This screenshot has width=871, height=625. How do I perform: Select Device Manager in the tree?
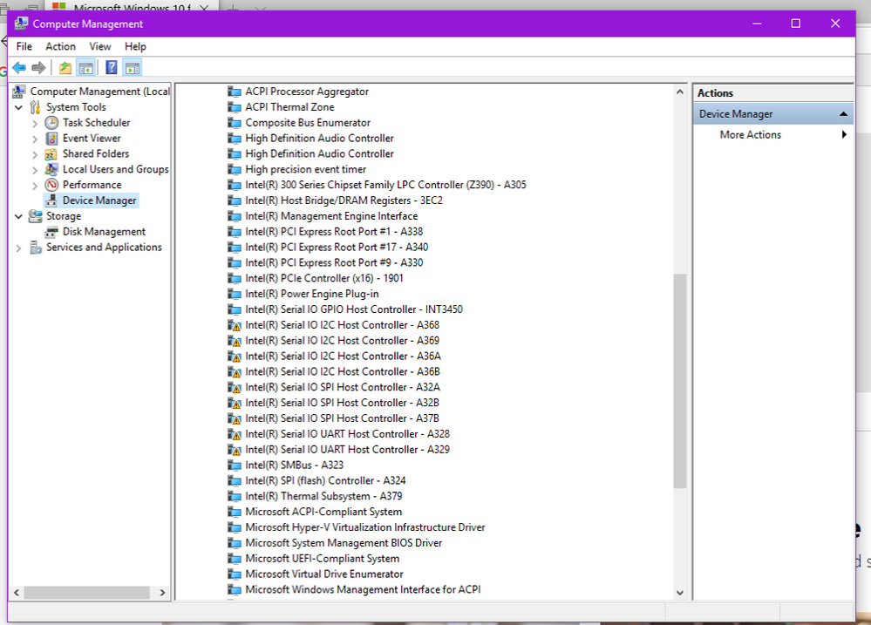[99, 200]
